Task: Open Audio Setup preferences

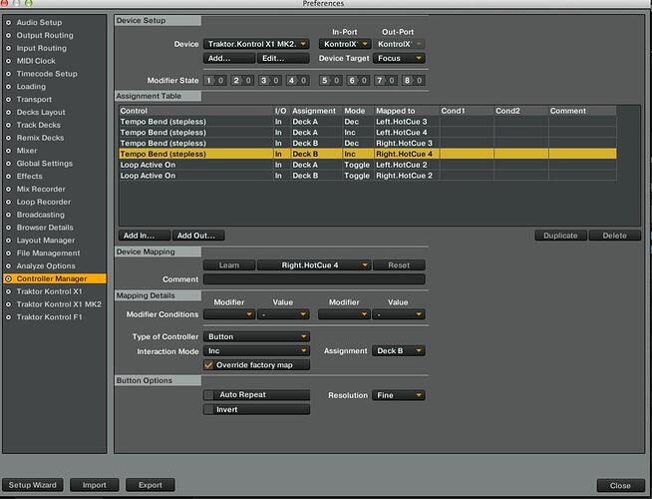Action: point(39,23)
